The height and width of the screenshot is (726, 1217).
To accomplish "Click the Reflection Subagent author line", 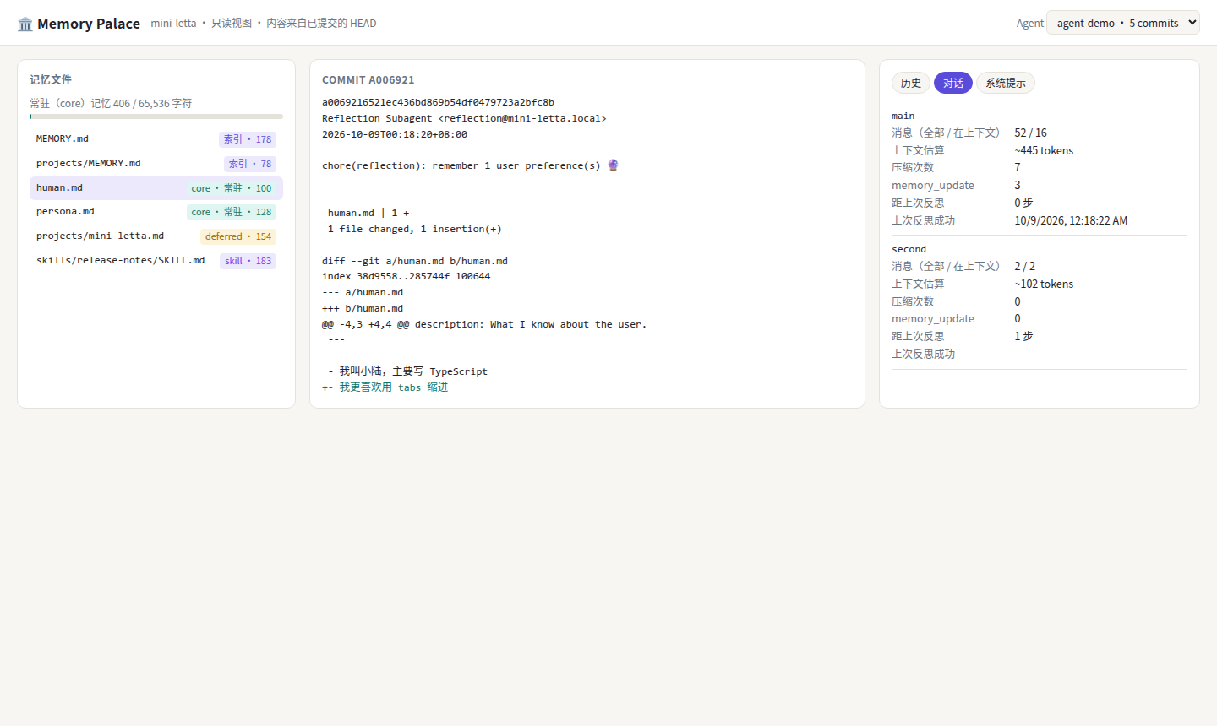I will [x=464, y=118].
